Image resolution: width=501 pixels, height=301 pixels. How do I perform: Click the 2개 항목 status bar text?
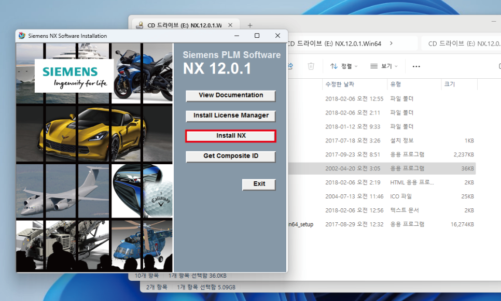157,288
